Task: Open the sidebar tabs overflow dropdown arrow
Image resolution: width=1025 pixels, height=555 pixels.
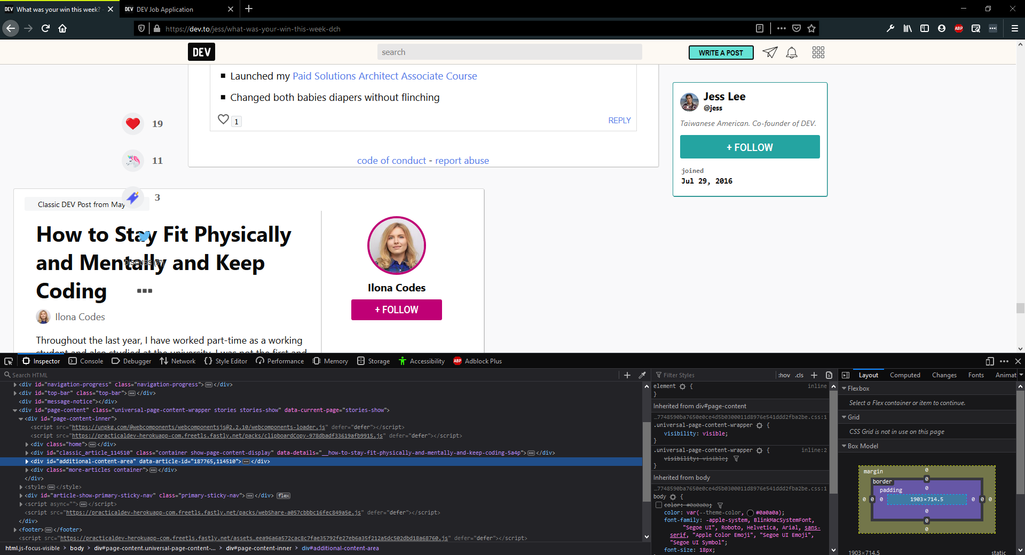Action: point(1020,375)
